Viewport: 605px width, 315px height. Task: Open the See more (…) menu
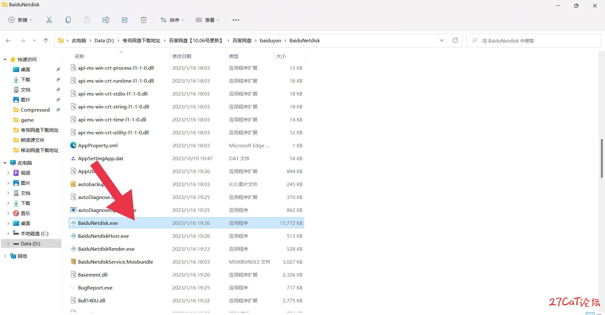point(236,20)
